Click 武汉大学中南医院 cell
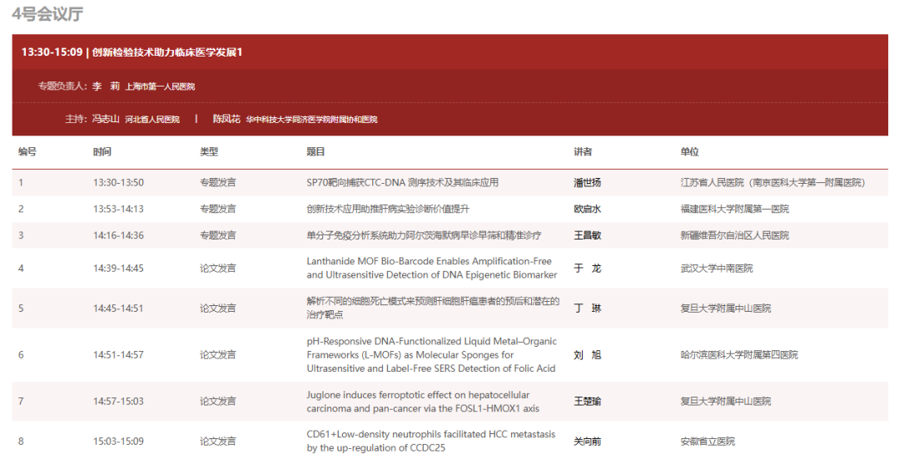This screenshot has width=899, height=469. tap(717, 269)
